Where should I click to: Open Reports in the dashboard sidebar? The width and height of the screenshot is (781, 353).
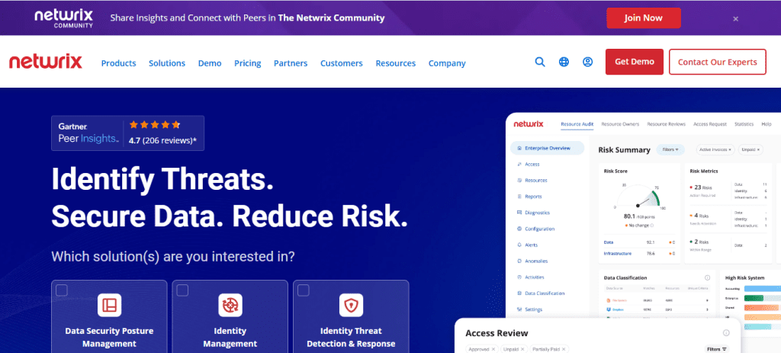(x=529, y=196)
